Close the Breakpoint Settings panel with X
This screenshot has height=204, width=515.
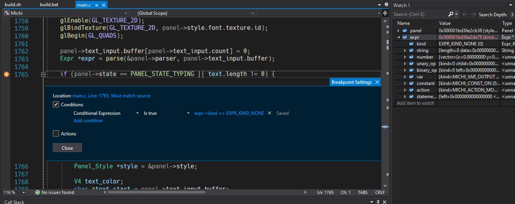coord(377,82)
